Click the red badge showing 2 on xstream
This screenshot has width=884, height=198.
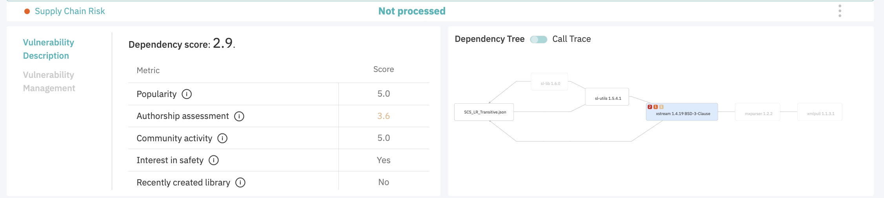[x=650, y=107]
